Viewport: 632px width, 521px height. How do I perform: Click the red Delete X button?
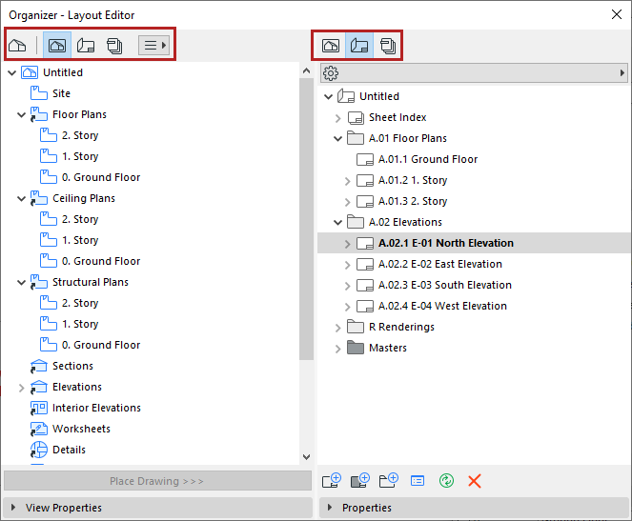(x=475, y=481)
